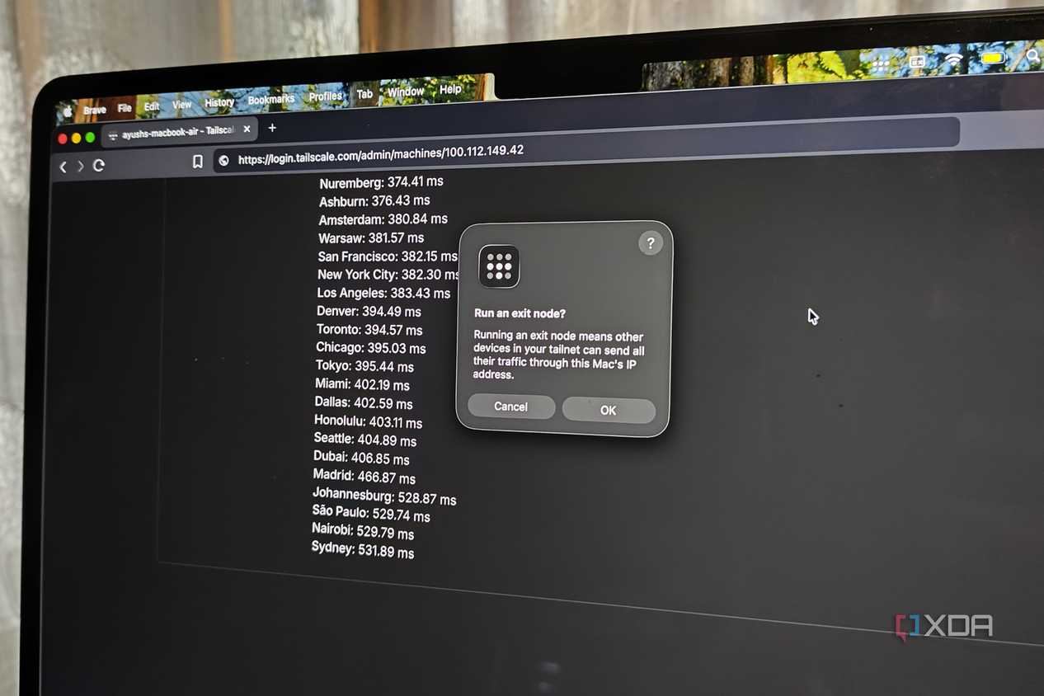Open the History menu
Viewport: 1044px width, 696px height.
tap(219, 103)
